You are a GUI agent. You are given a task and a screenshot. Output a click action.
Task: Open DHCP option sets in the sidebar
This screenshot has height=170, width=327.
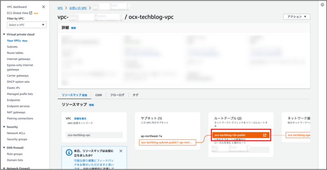click(18, 82)
